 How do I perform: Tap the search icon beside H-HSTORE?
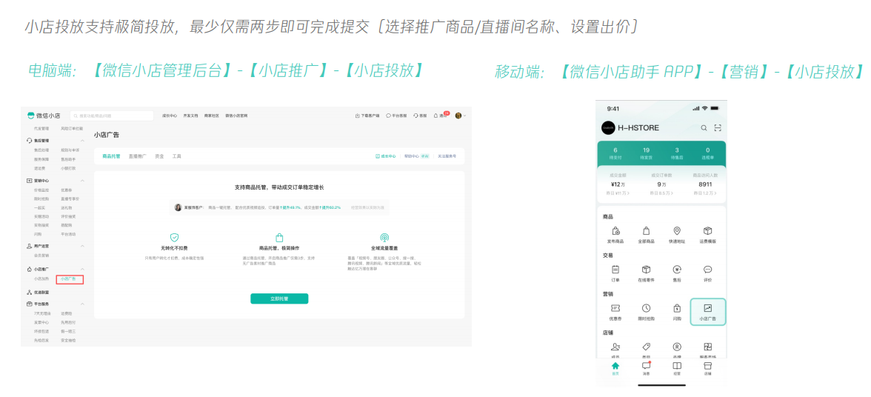pyautogui.click(x=704, y=127)
